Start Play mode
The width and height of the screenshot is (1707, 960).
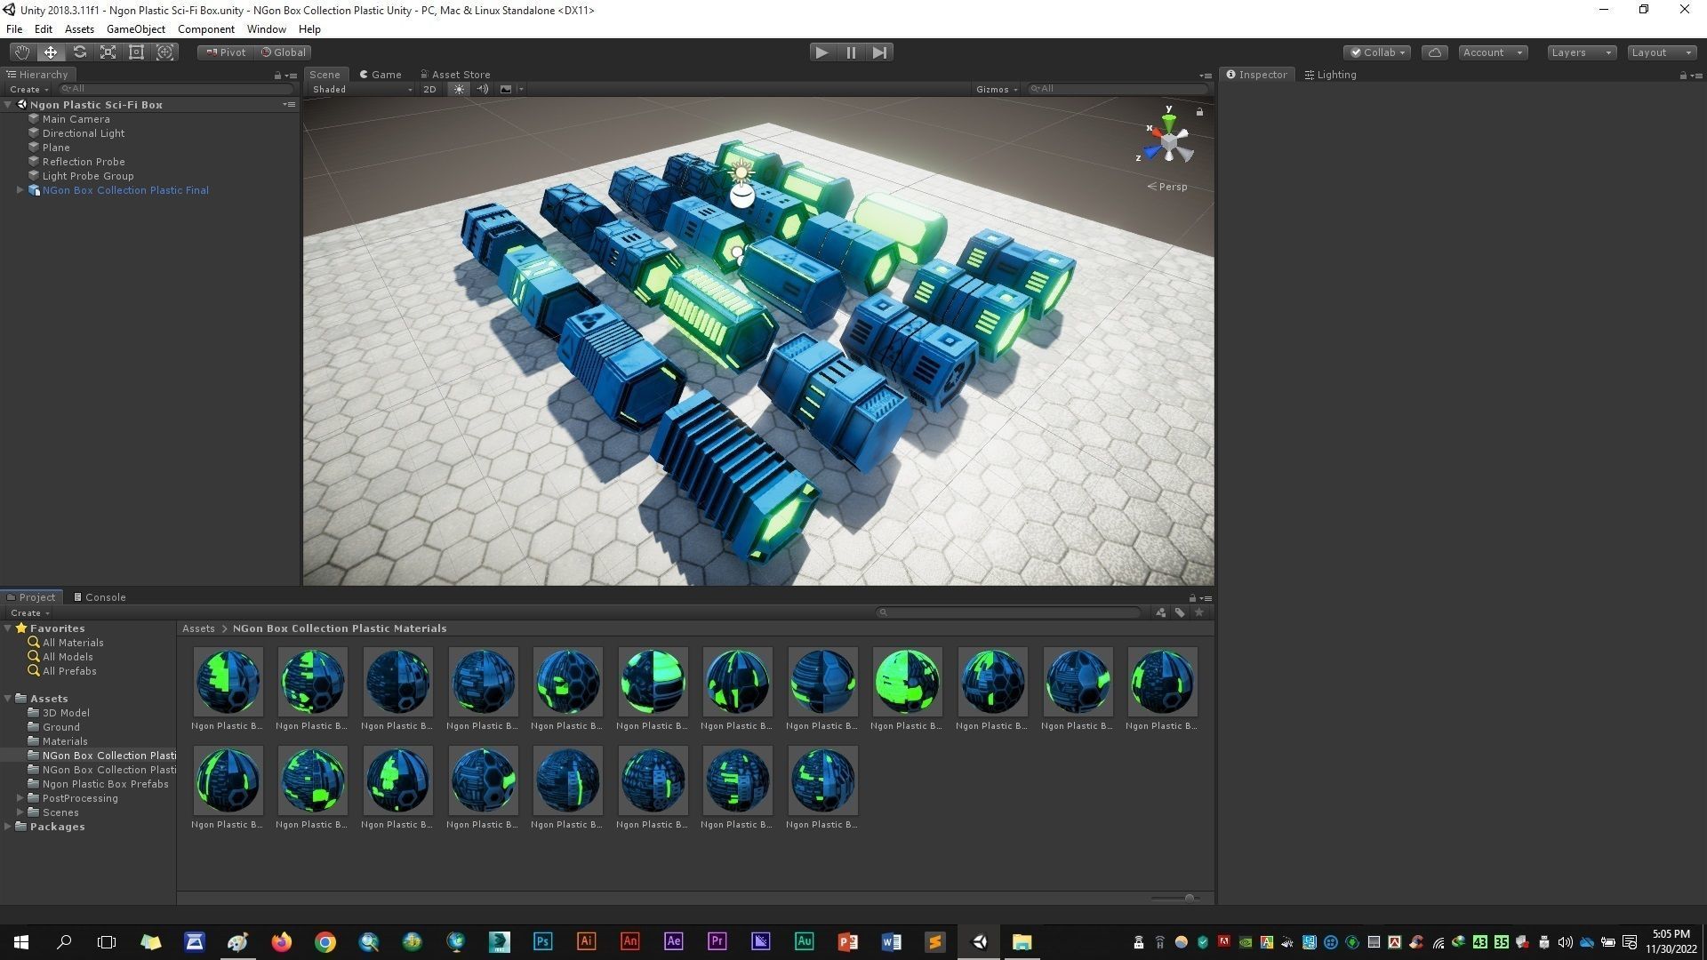pyautogui.click(x=821, y=52)
